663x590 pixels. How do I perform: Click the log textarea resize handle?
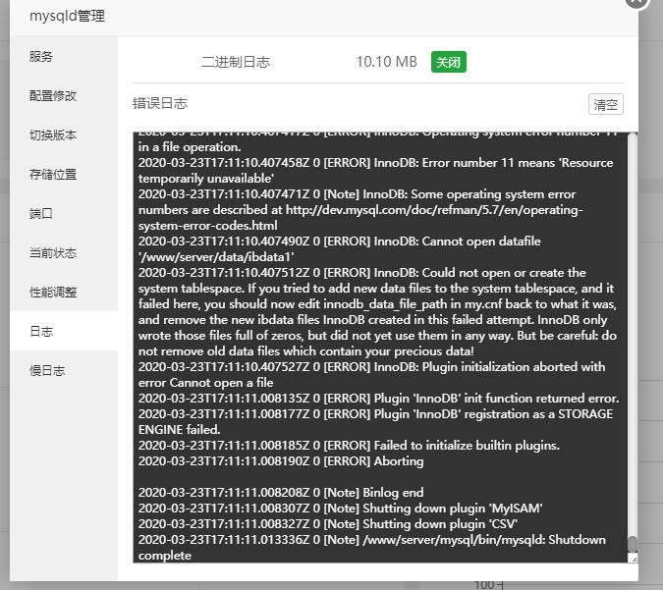click(x=633, y=559)
